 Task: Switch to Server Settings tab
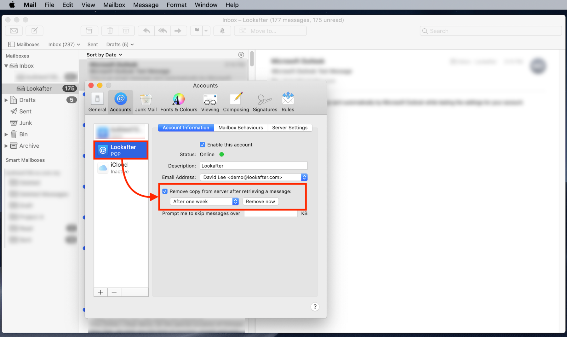coord(289,128)
